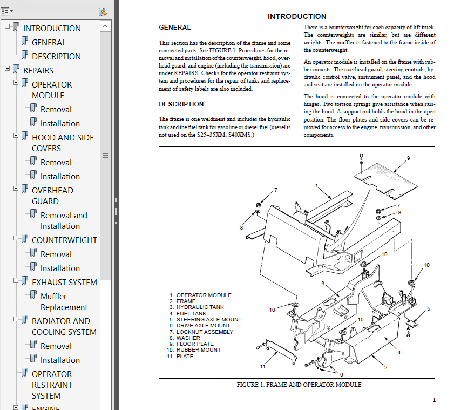Collapse the OPERATOR MODULE branch

16,83
